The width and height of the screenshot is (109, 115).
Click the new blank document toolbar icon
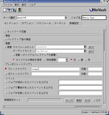coord(5,10)
